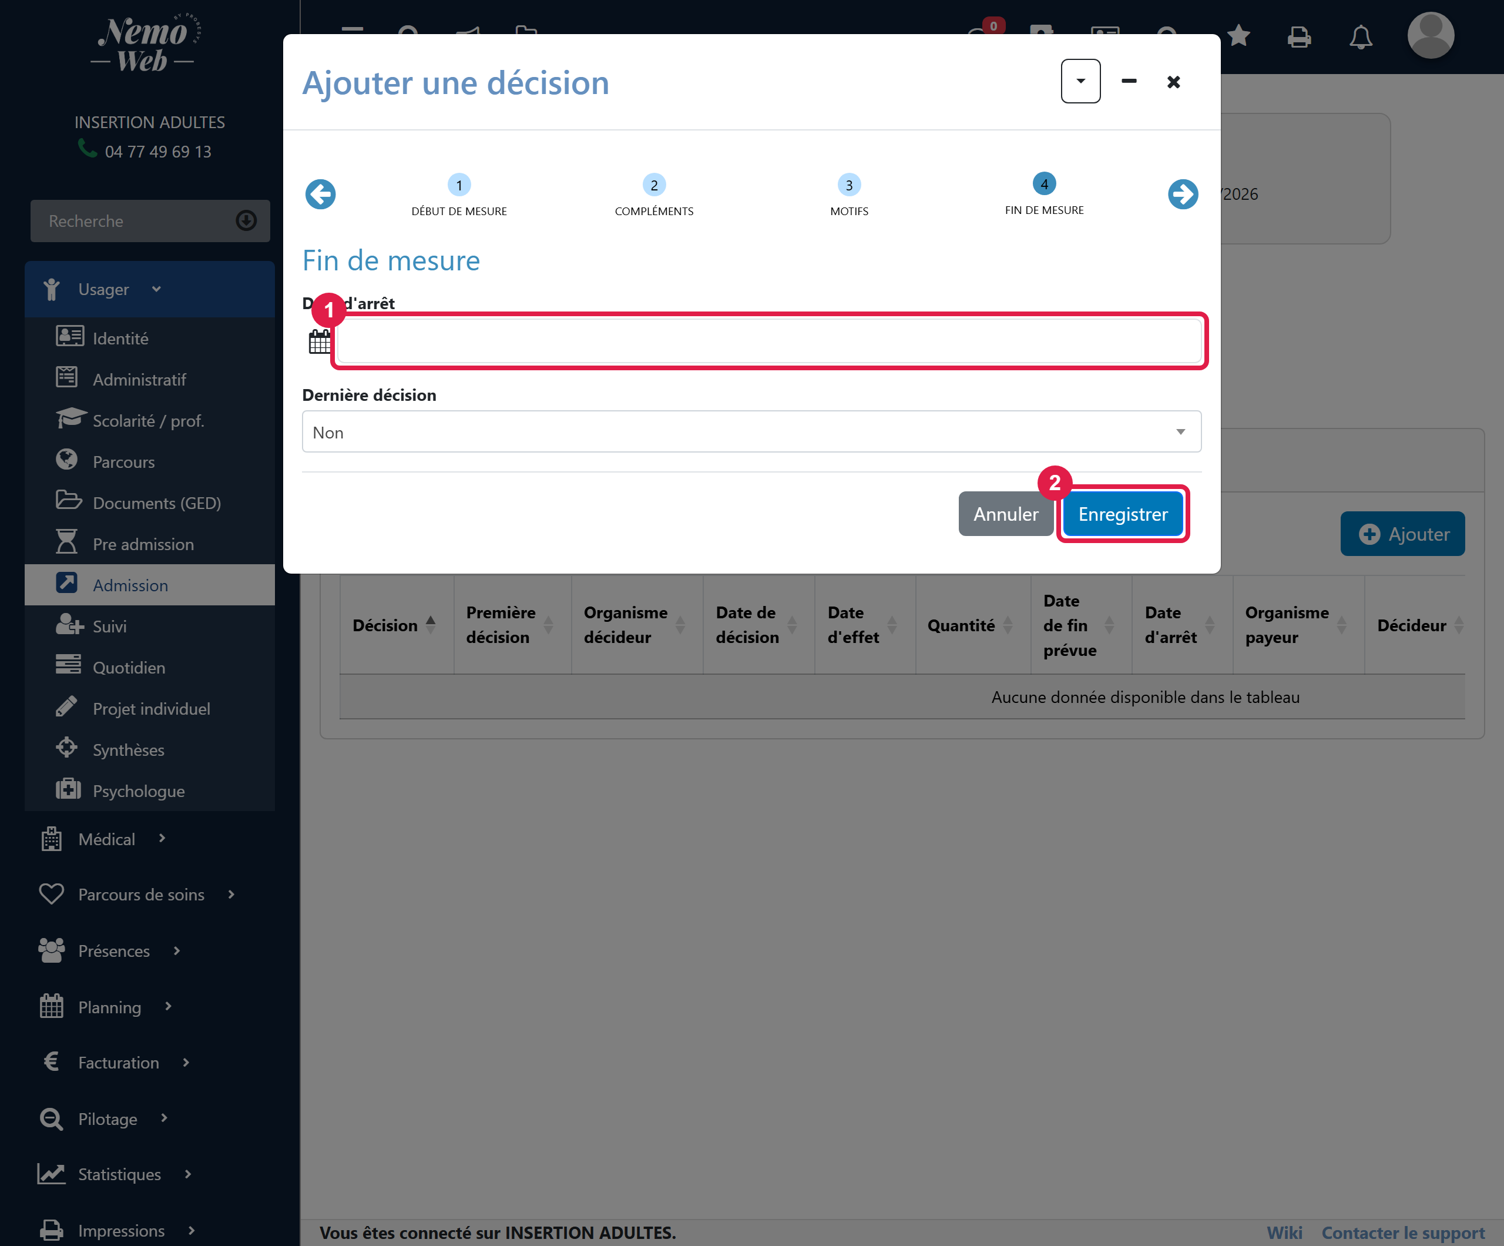Expand the Statistiques menu
Screen dimensions: 1504x1246
(x=150, y=1174)
